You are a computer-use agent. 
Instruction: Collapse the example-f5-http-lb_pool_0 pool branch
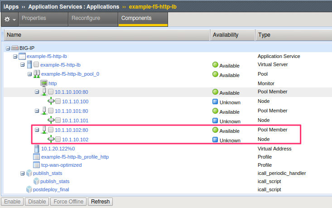[x=29, y=74]
